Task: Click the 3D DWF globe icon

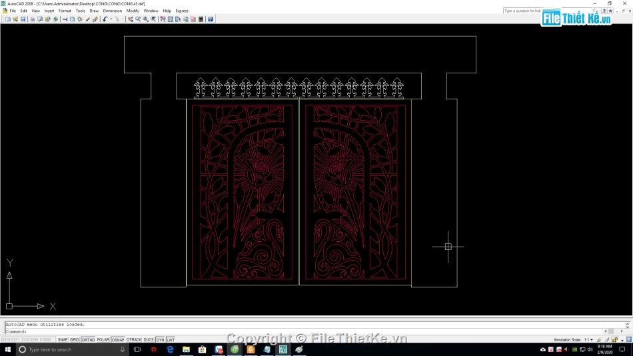Action: pos(55,19)
